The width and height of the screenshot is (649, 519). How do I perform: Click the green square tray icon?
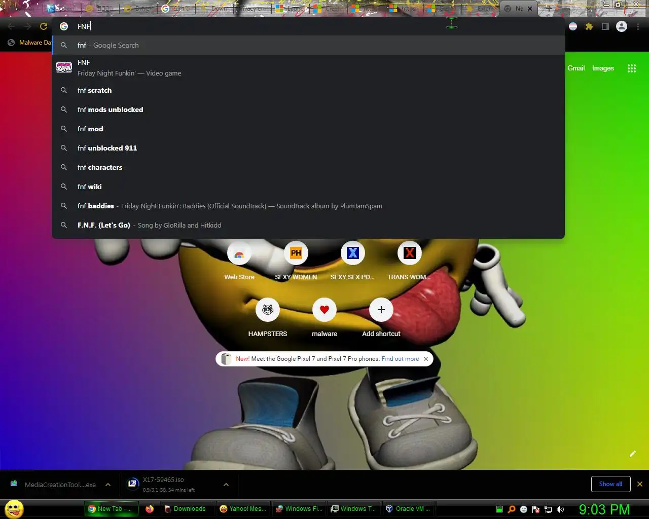(499, 509)
